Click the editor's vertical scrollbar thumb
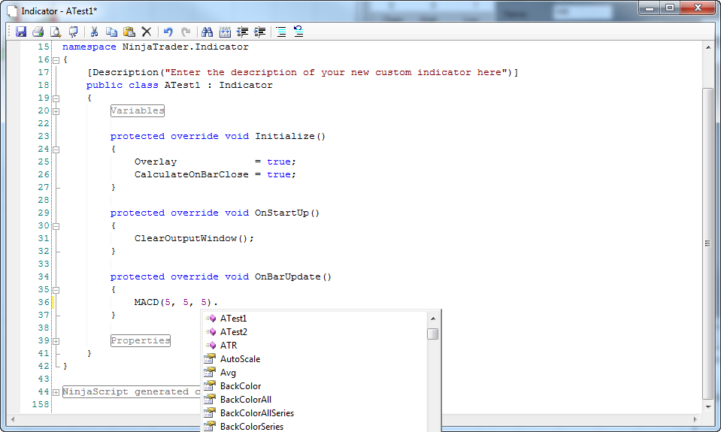 [x=708, y=243]
